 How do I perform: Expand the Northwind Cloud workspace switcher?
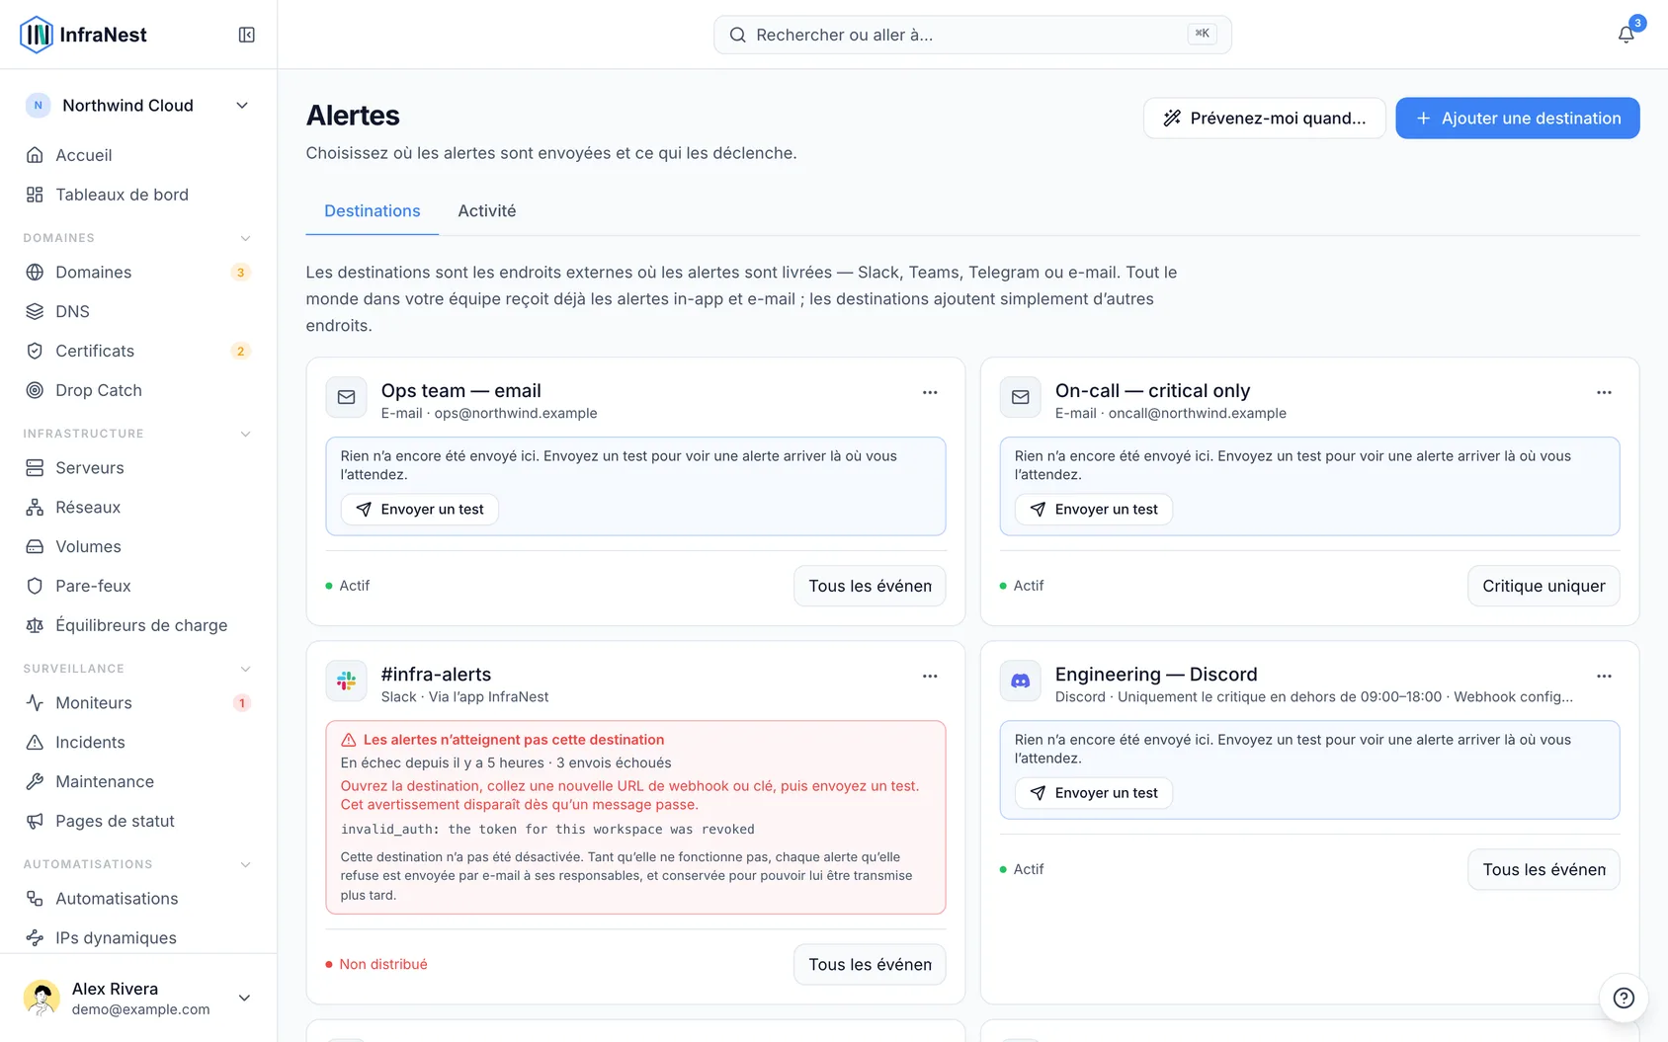pyautogui.click(x=138, y=106)
